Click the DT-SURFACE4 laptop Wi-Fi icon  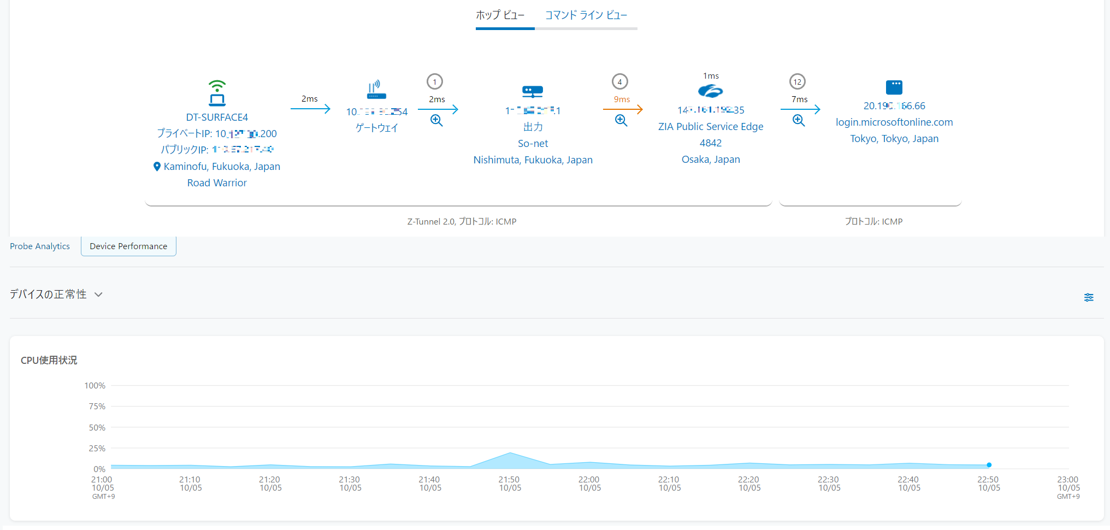tap(217, 93)
